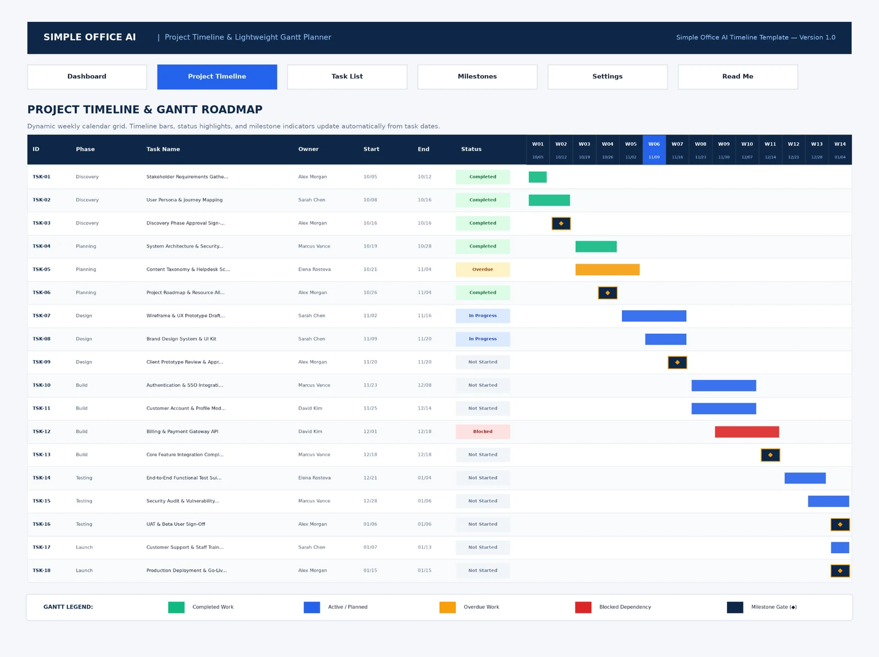Click the TSK-03 milestone diamond marker
The width and height of the screenshot is (879, 657).
[561, 223]
